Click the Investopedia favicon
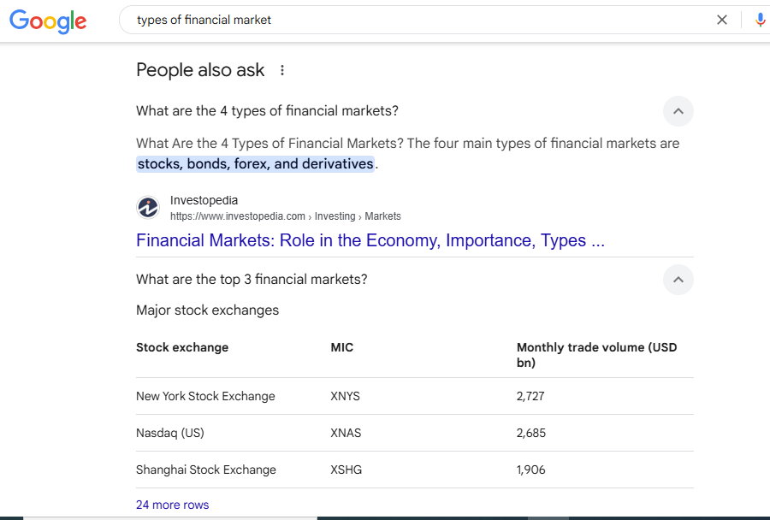Screen dimensions: 770x520 [148, 207]
